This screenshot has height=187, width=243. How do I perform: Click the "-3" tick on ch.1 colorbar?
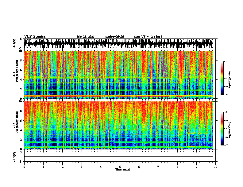coord(226,62)
